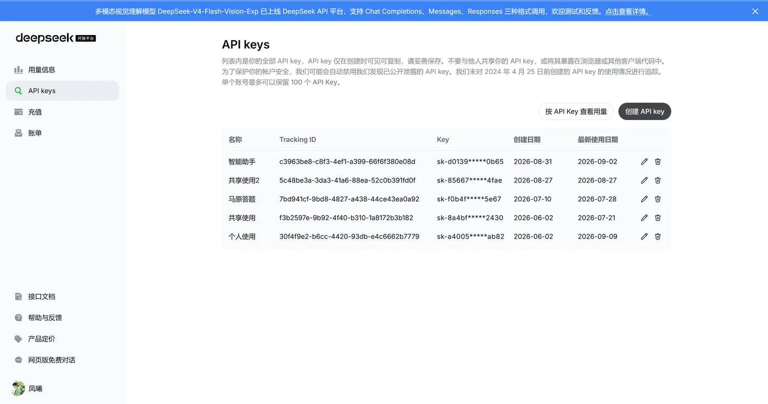The height and width of the screenshot is (404, 768).
Task: Click key sk-d0139*****0b65
Action: tap(470, 162)
